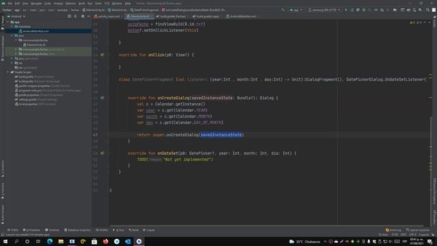The image size is (437, 246).
Task: Open Windows notification center icon
Action: (x=430, y=241)
